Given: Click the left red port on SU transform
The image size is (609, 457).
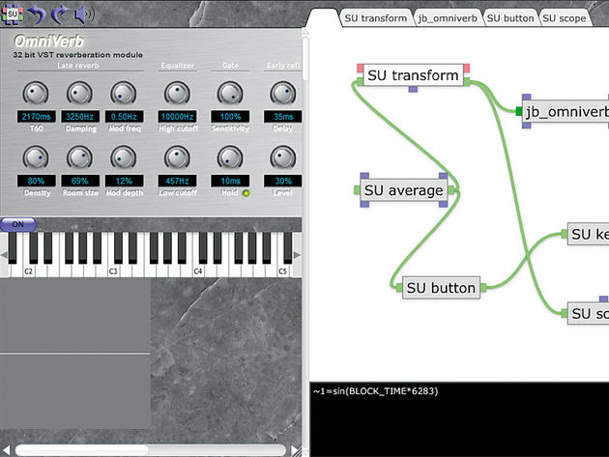Looking at the screenshot, I should 360,69.
